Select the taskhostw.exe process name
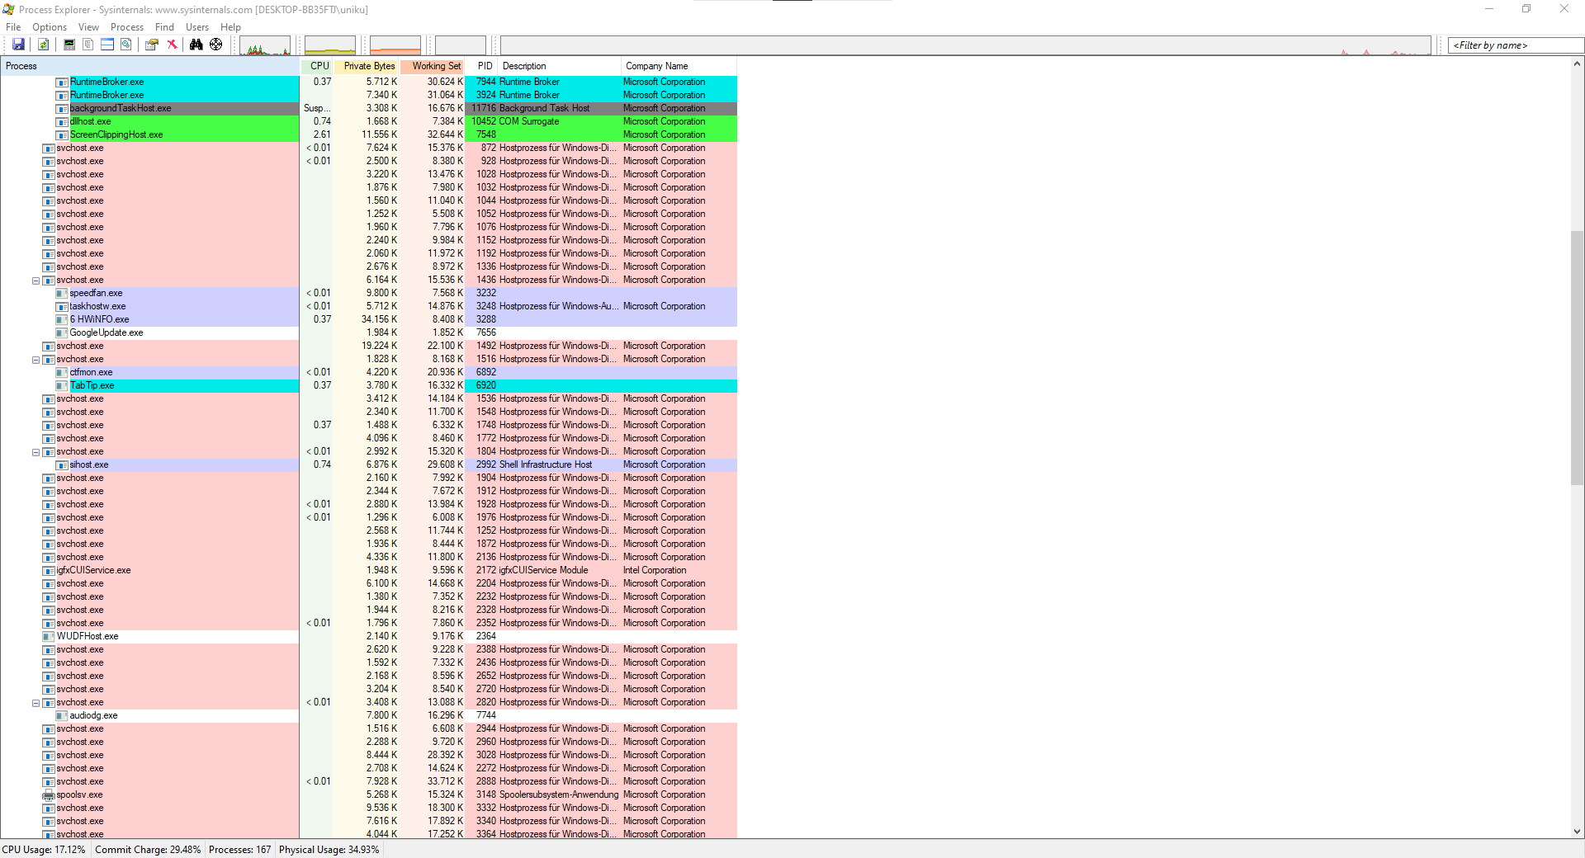The width and height of the screenshot is (1585, 858). pyautogui.click(x=97, y=307)
